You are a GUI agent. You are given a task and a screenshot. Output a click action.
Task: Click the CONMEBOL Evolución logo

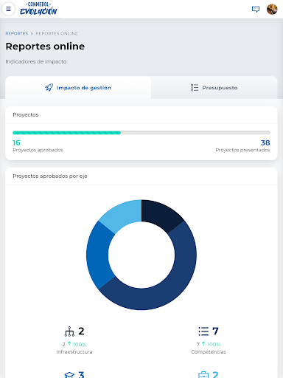(x=38, y=9)
